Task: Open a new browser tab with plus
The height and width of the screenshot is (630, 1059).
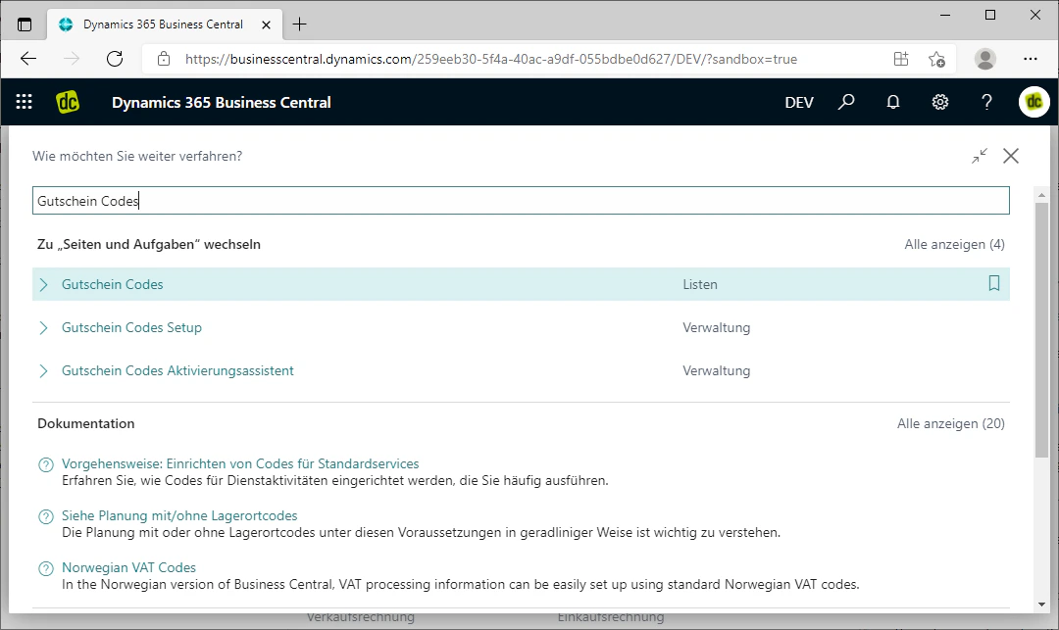Action: pos(300,24)
